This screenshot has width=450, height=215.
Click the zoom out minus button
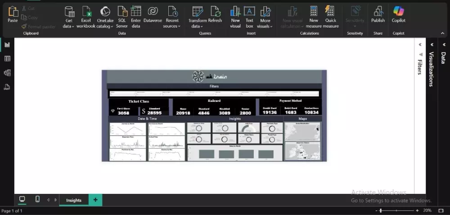[377, 210]
